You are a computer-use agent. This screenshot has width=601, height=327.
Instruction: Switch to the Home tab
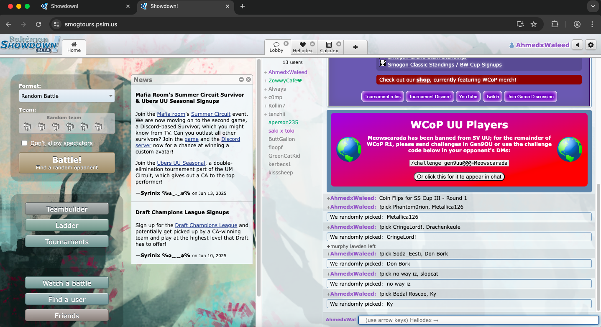coord(74,47)
